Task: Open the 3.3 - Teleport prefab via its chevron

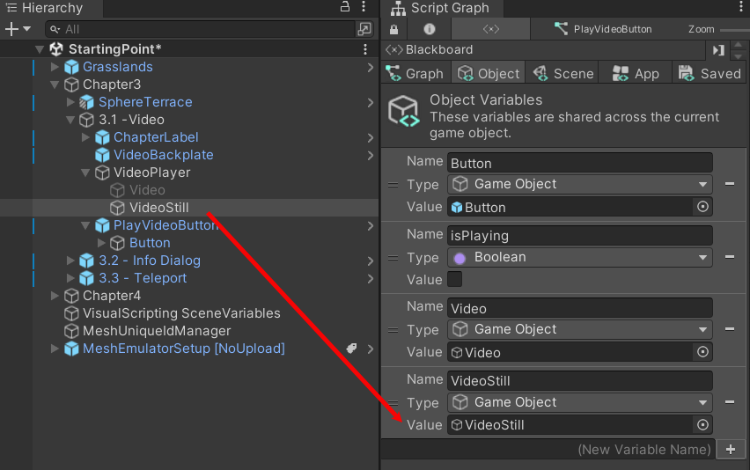Action: point(371,279)
